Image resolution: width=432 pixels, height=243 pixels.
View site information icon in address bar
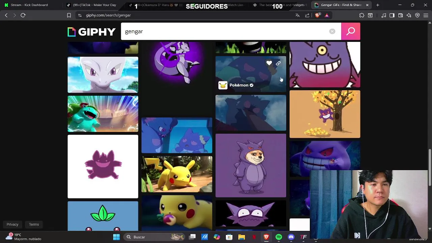point(80,15)
